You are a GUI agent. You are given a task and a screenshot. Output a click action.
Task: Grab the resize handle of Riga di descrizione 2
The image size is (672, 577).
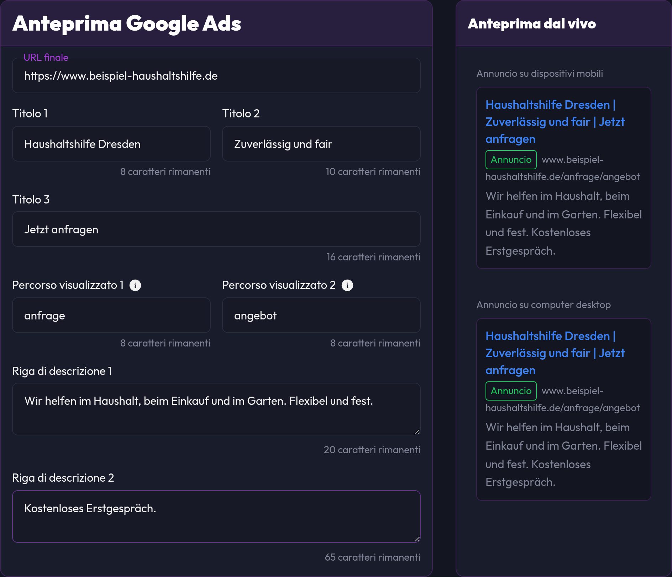coord(417,539)
